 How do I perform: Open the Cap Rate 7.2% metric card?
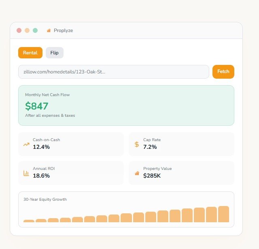click(181, 144)
